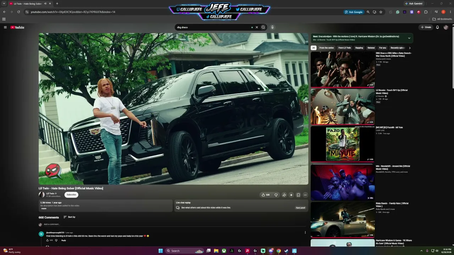This screenshot has height=255, width=454.
Task: Save the video with the bookmark icon
Action: pyautogui.click(x=298, y=195)
